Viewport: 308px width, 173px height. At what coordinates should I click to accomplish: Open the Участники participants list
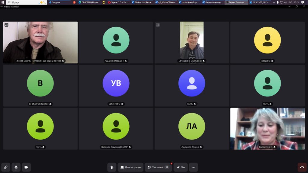coord(158,167)
